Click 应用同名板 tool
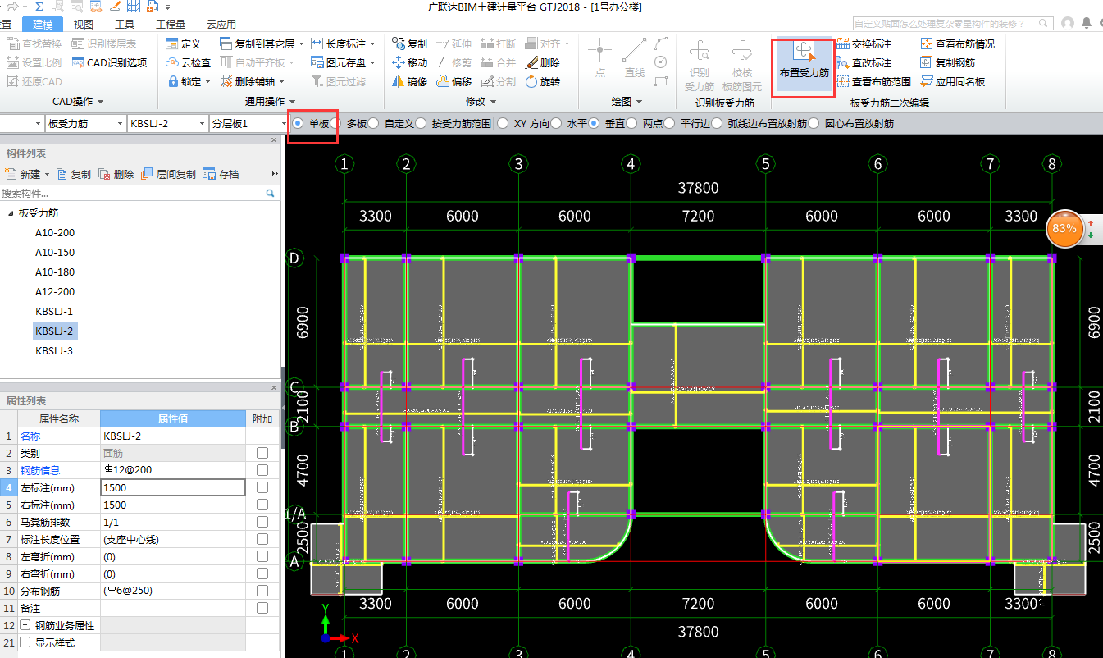The image size is (1103, 658). (953, 81)
